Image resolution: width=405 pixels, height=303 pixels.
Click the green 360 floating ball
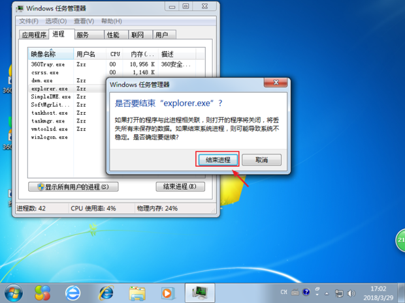click(400, 240)
